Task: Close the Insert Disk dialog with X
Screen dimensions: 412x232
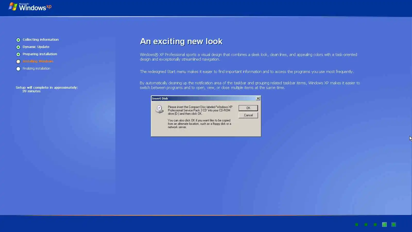Action: (258, 98)
